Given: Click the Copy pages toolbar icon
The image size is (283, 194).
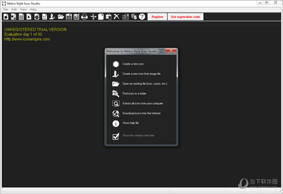Looking at the screenshot, I should click(101, 17).
